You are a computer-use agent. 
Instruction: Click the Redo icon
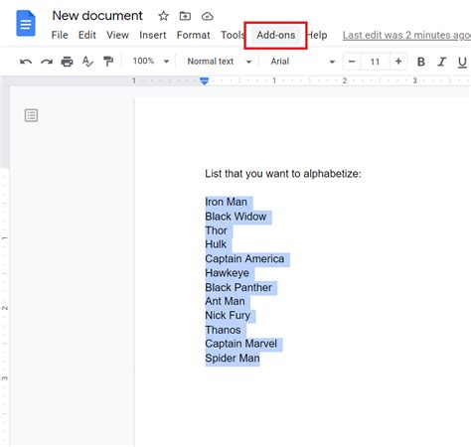coord(47,62)
